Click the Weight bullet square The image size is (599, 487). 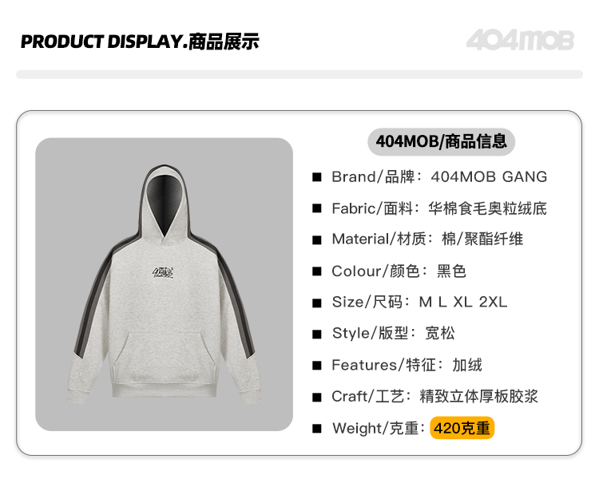coord(317,428)
